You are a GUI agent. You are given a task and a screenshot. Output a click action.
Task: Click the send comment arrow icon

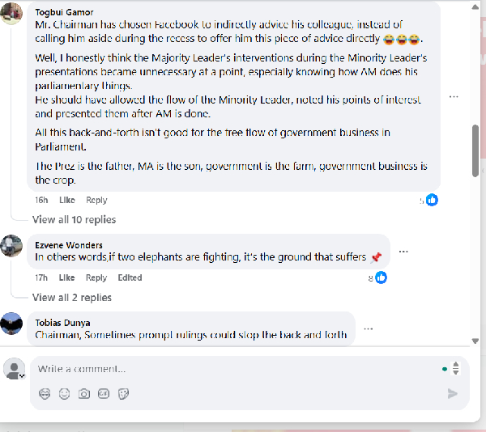(452, 394)
